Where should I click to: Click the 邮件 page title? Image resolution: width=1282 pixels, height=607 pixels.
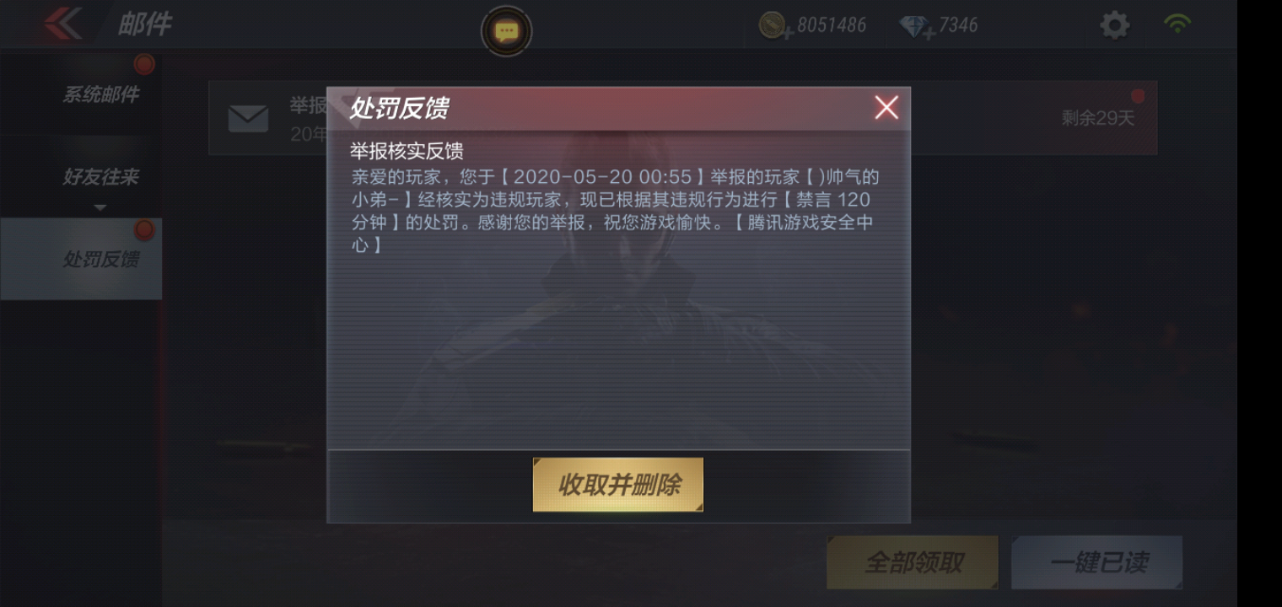[x=144, y=24]
